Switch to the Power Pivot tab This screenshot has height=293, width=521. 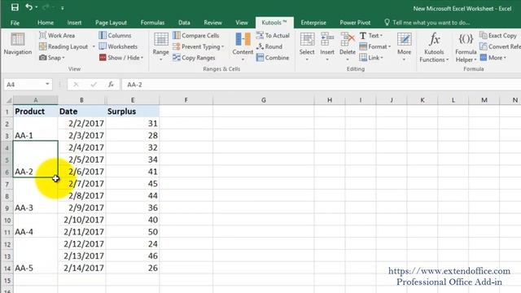pos(355,23)
